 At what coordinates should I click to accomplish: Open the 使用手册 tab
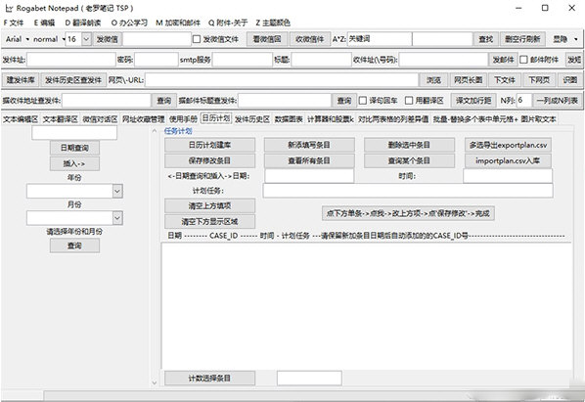[x=183, y=119]
